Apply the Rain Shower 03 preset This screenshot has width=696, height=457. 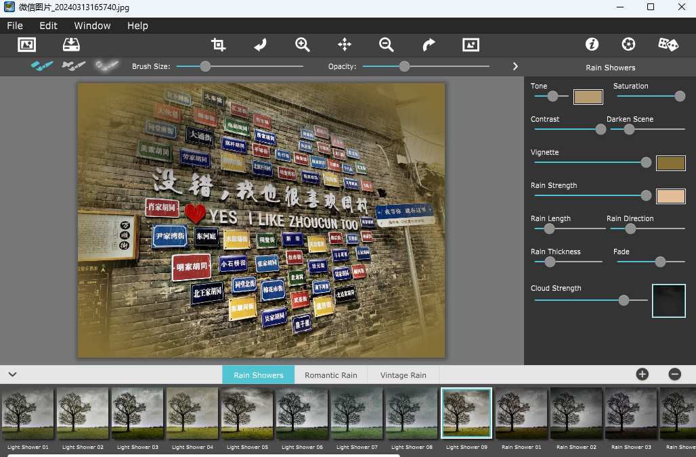tap(631, 413)
